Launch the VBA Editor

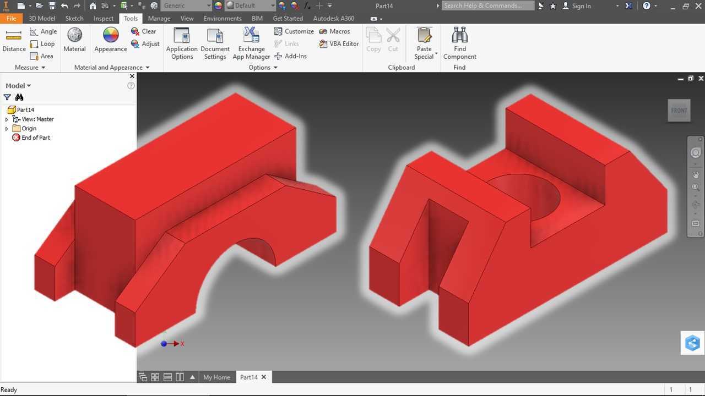(339, 43)
